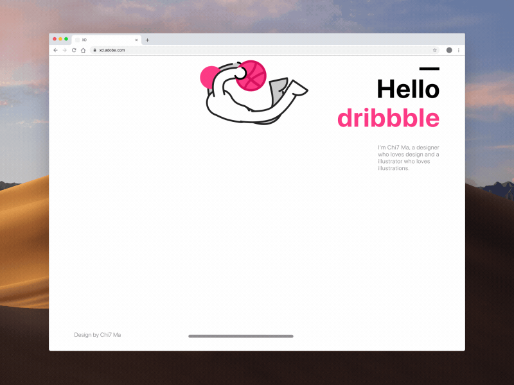The width and height of the screenshot is (514, 385).
Task: Reload the current page
Action: (x=74, y=50)
